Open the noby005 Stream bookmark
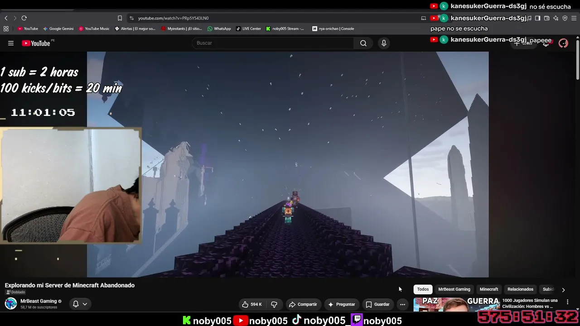 tap(285, 29)
